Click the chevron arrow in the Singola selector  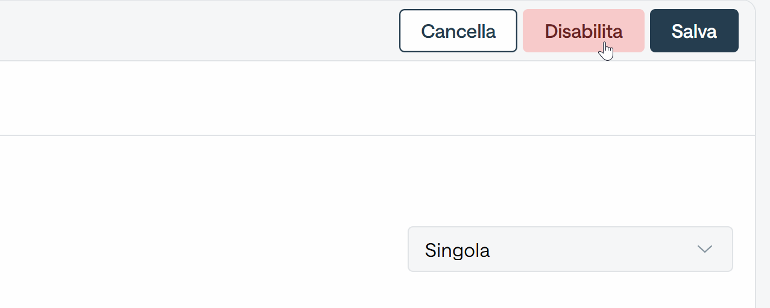705,249
